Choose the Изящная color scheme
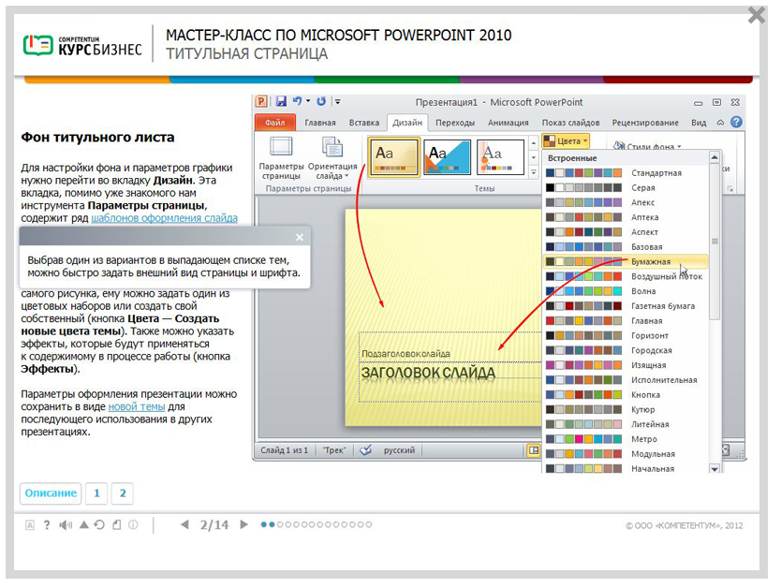 pyautogui.click(x=626, y=365)
